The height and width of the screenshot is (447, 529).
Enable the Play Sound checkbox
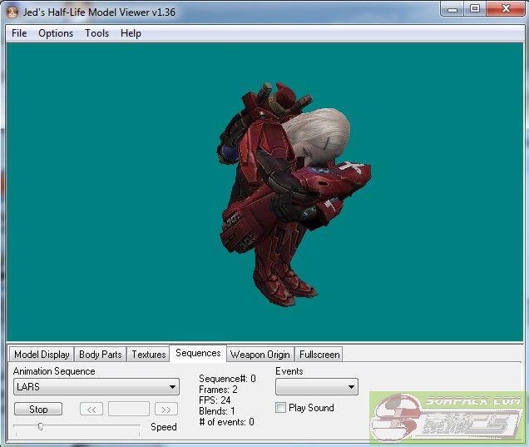280,408
